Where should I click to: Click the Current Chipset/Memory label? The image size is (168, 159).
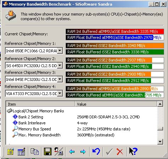pos(26,34)
